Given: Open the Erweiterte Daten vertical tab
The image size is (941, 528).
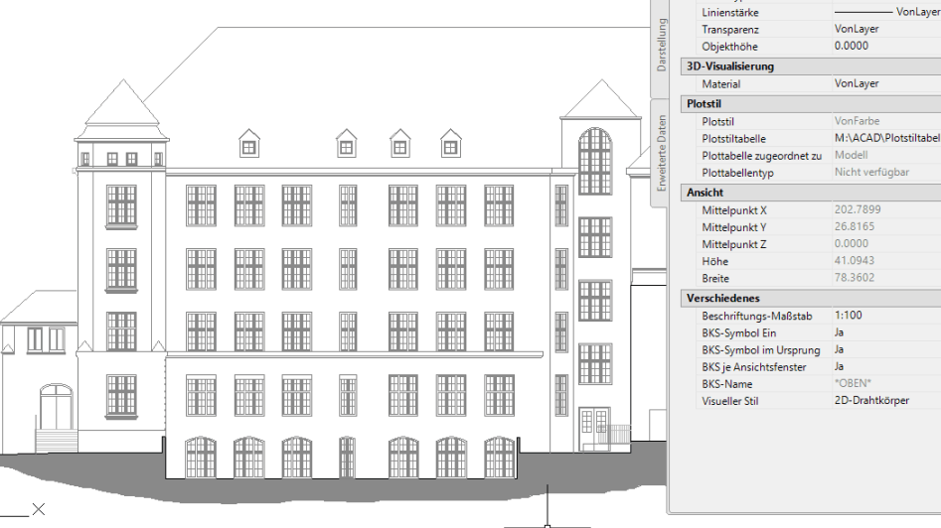Looking at the screenshot, I should (x=663, y=152).
